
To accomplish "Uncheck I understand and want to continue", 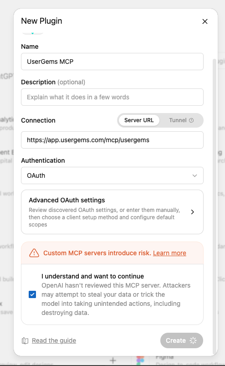I will pos(32,294).
